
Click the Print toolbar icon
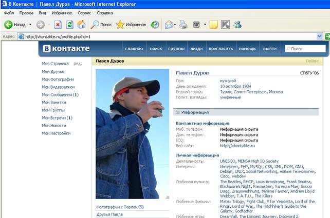pos(183,24)
